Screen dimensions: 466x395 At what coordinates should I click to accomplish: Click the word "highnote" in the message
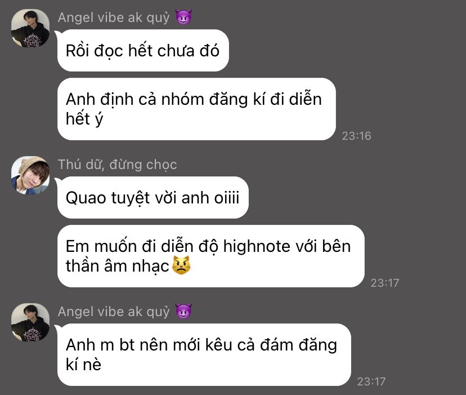point(257,246)
